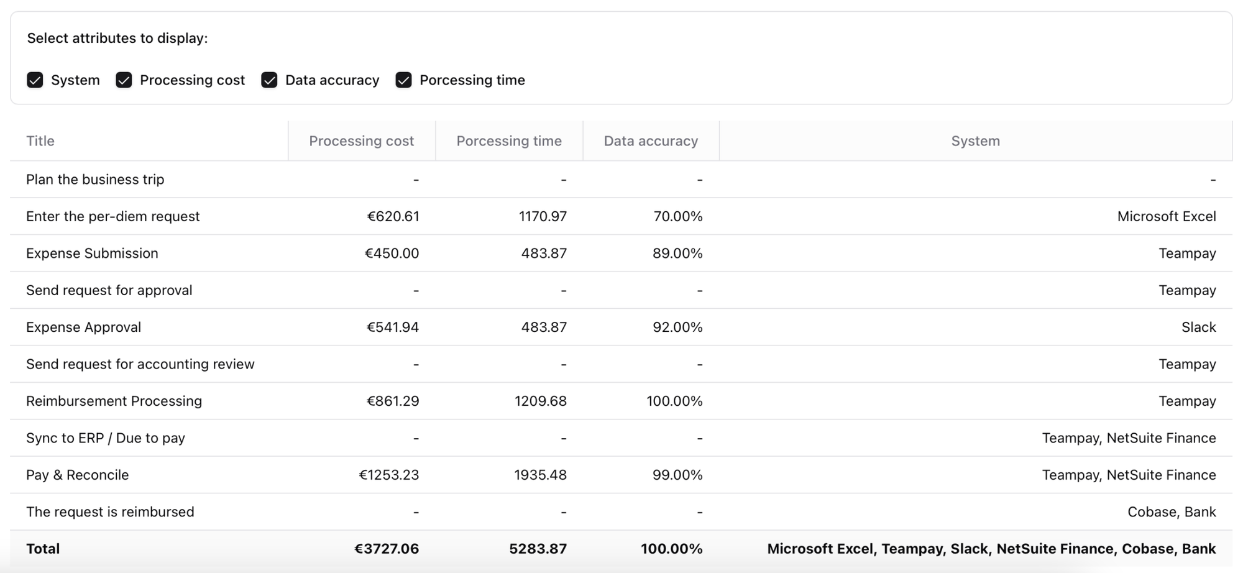Select the "Send request for approval" row title
1243x573 pixels.
pos(109,290)
